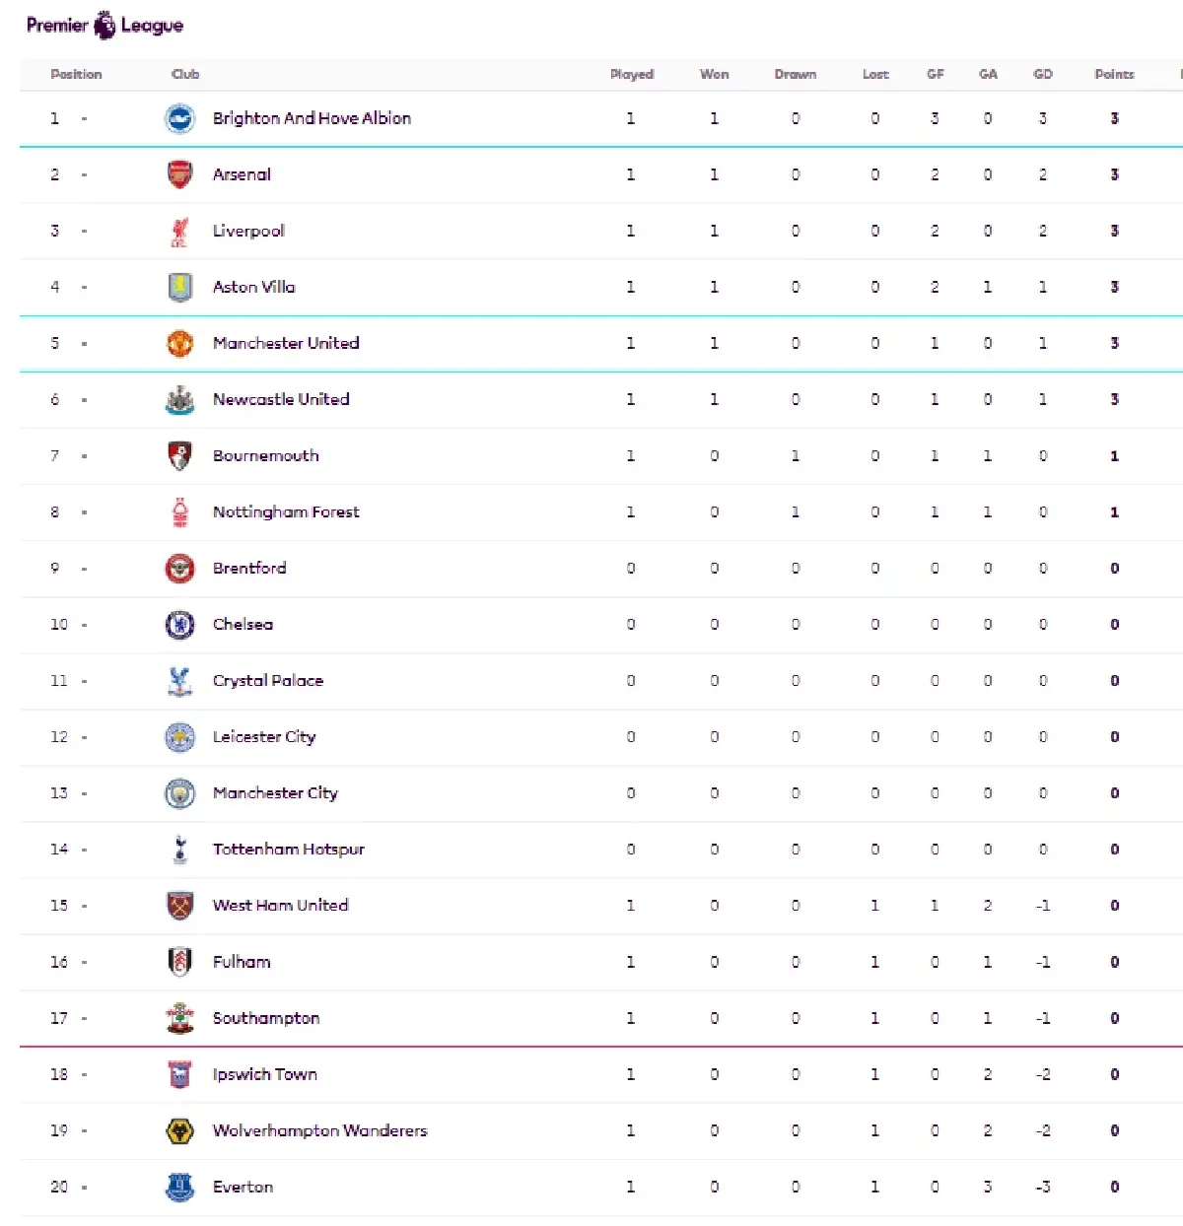Click the Arsenal club badge

pos(179,174)
